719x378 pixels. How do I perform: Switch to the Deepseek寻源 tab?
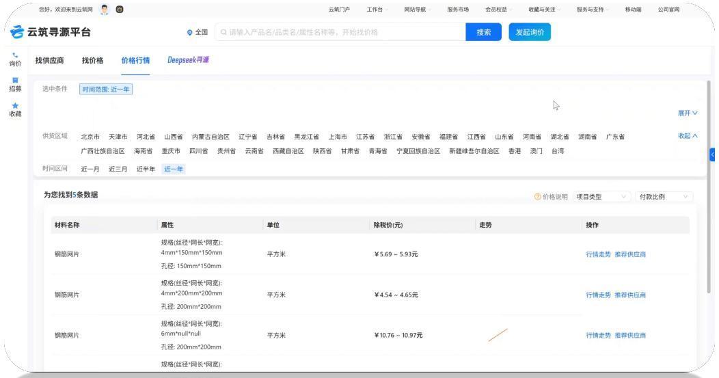[188, 61]
